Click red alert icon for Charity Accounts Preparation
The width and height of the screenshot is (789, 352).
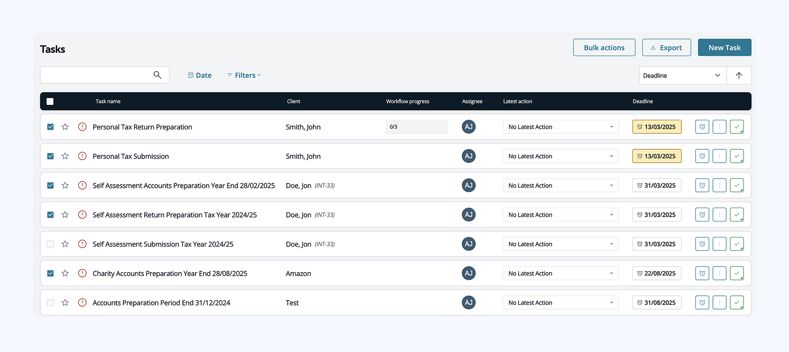point(82,273)
